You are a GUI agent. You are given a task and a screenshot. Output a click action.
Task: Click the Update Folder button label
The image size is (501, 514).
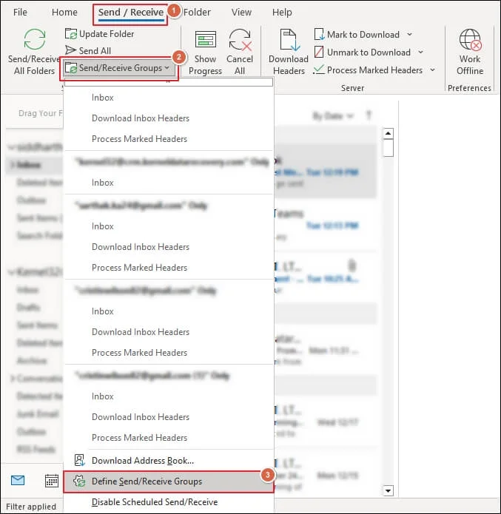(107, 34)
